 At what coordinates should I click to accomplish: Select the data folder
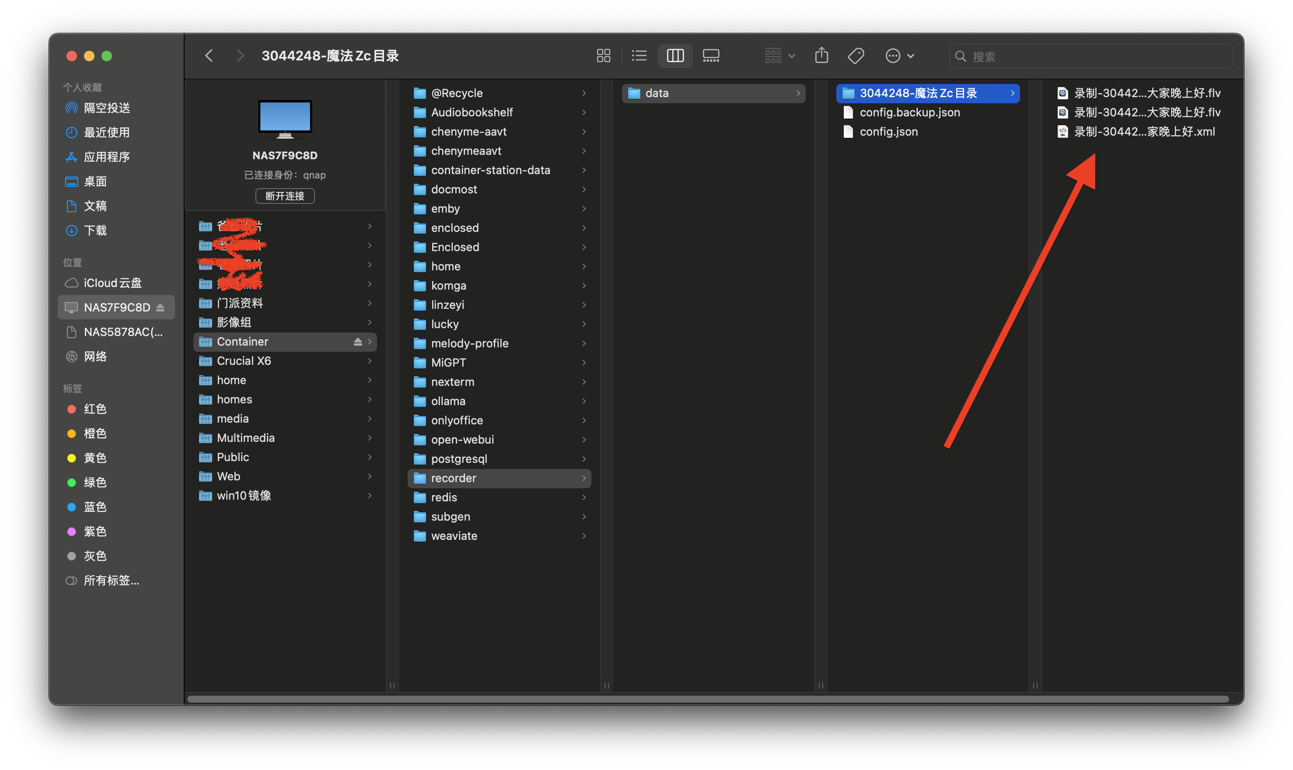coord(713,93)
